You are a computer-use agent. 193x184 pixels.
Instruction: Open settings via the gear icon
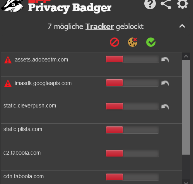coord(183,4)
